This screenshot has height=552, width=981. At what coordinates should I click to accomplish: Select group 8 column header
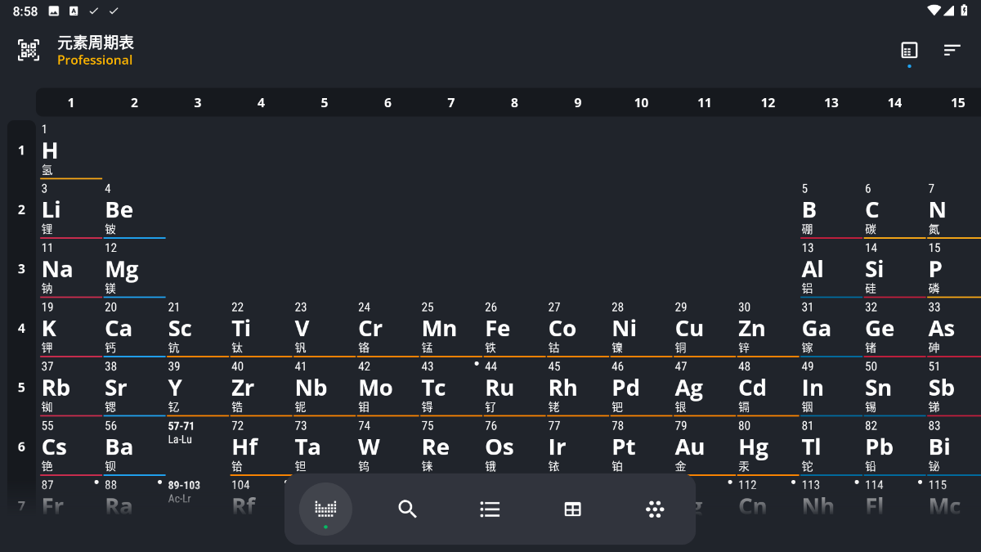[x=514, y=103]
